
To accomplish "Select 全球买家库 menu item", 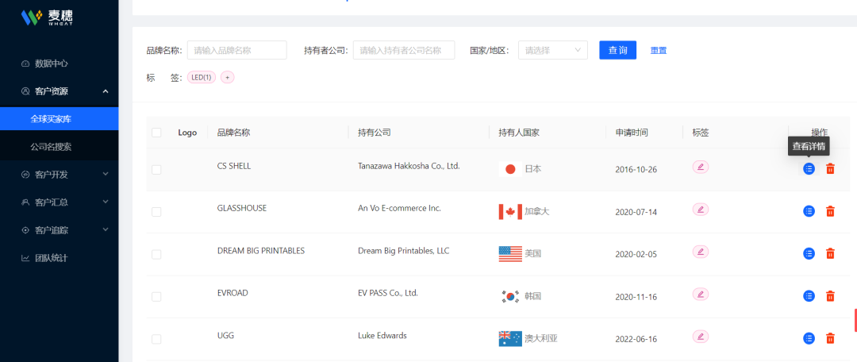I will (59, 118).
